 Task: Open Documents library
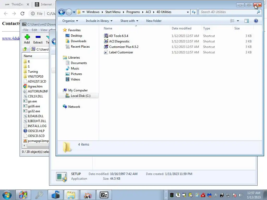(79, 63)
